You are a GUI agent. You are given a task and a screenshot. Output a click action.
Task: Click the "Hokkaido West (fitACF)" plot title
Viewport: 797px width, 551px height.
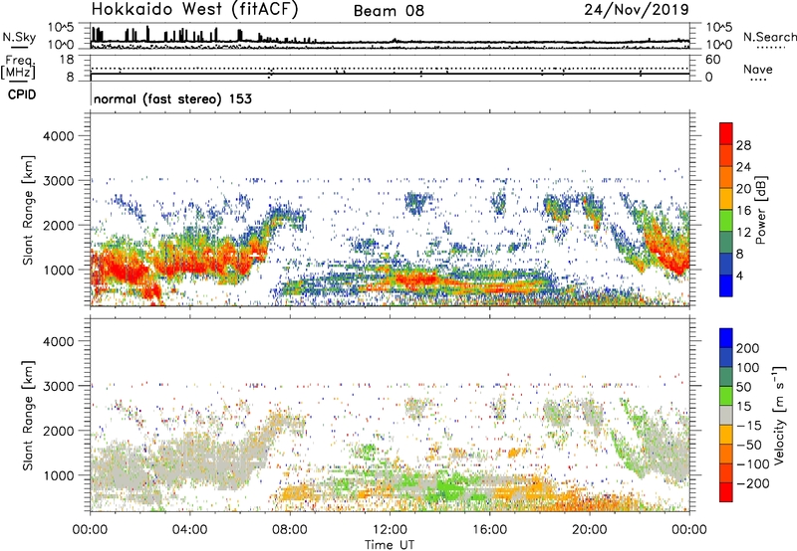click(x=194, y=10)
